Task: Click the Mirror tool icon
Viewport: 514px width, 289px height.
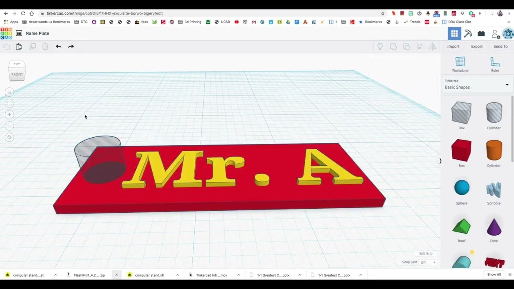Action: [432, 47]
